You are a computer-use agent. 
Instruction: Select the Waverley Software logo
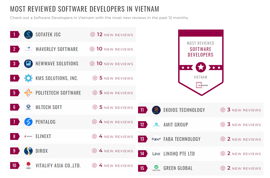point(28,49)
